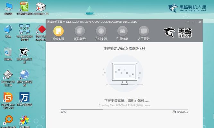
Task: Click the 黑鲨装机大师 logo in the toolbar
Action: click(x=178, y=32)
